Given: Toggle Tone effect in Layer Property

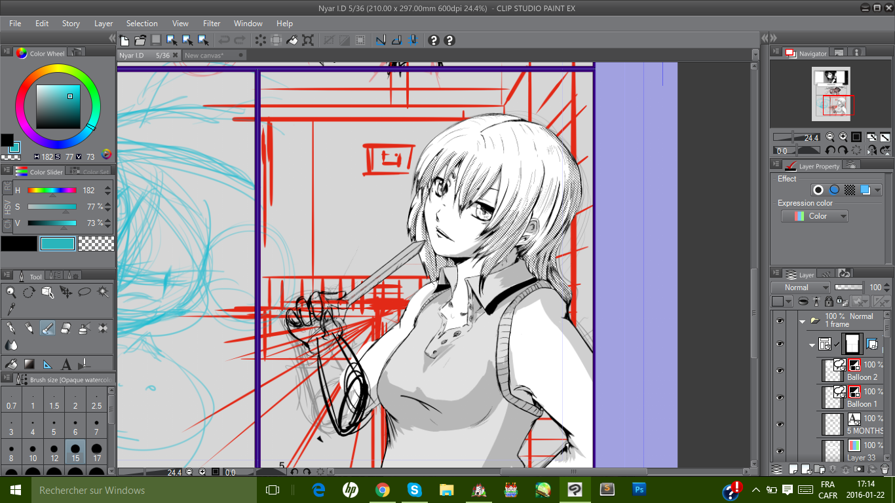Looking at the screenshot, I should click(x=850, y=190).
